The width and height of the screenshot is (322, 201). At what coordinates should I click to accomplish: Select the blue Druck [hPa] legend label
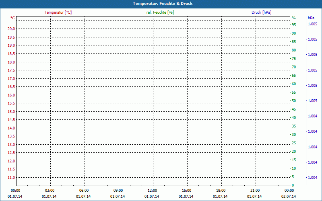tap(261, 12)
